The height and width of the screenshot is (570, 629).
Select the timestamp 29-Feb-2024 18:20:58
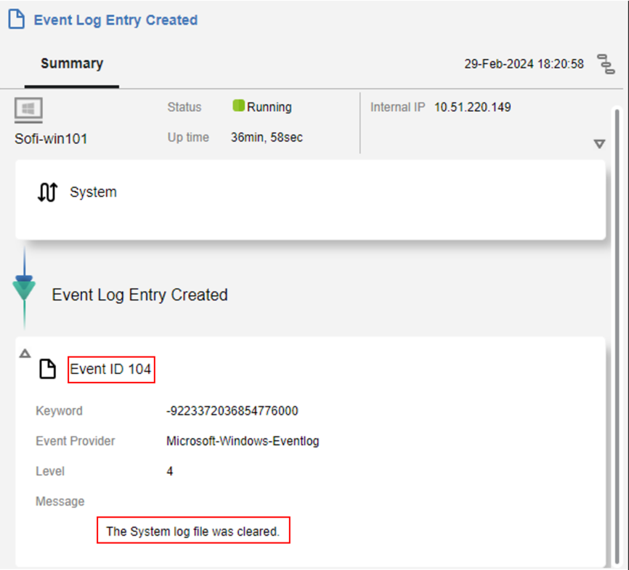(x=524, y=64)
